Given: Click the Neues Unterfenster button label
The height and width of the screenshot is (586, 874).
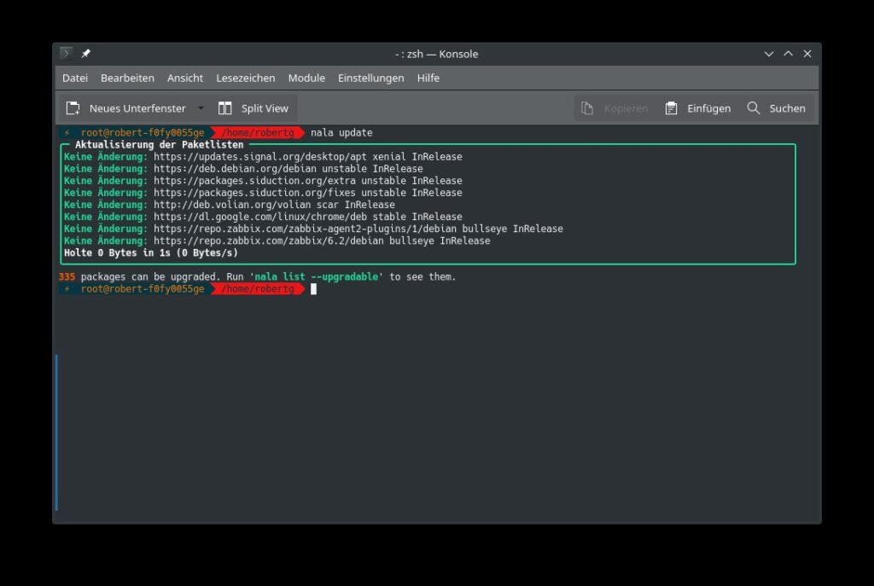Looking at the screenshot, I should click(137, 108).
